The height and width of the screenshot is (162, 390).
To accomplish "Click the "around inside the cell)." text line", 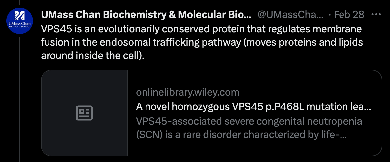I will [x=93, y=55].
